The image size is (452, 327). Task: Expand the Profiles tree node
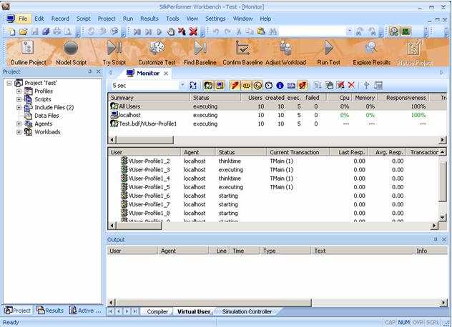(x=19, y=91)
